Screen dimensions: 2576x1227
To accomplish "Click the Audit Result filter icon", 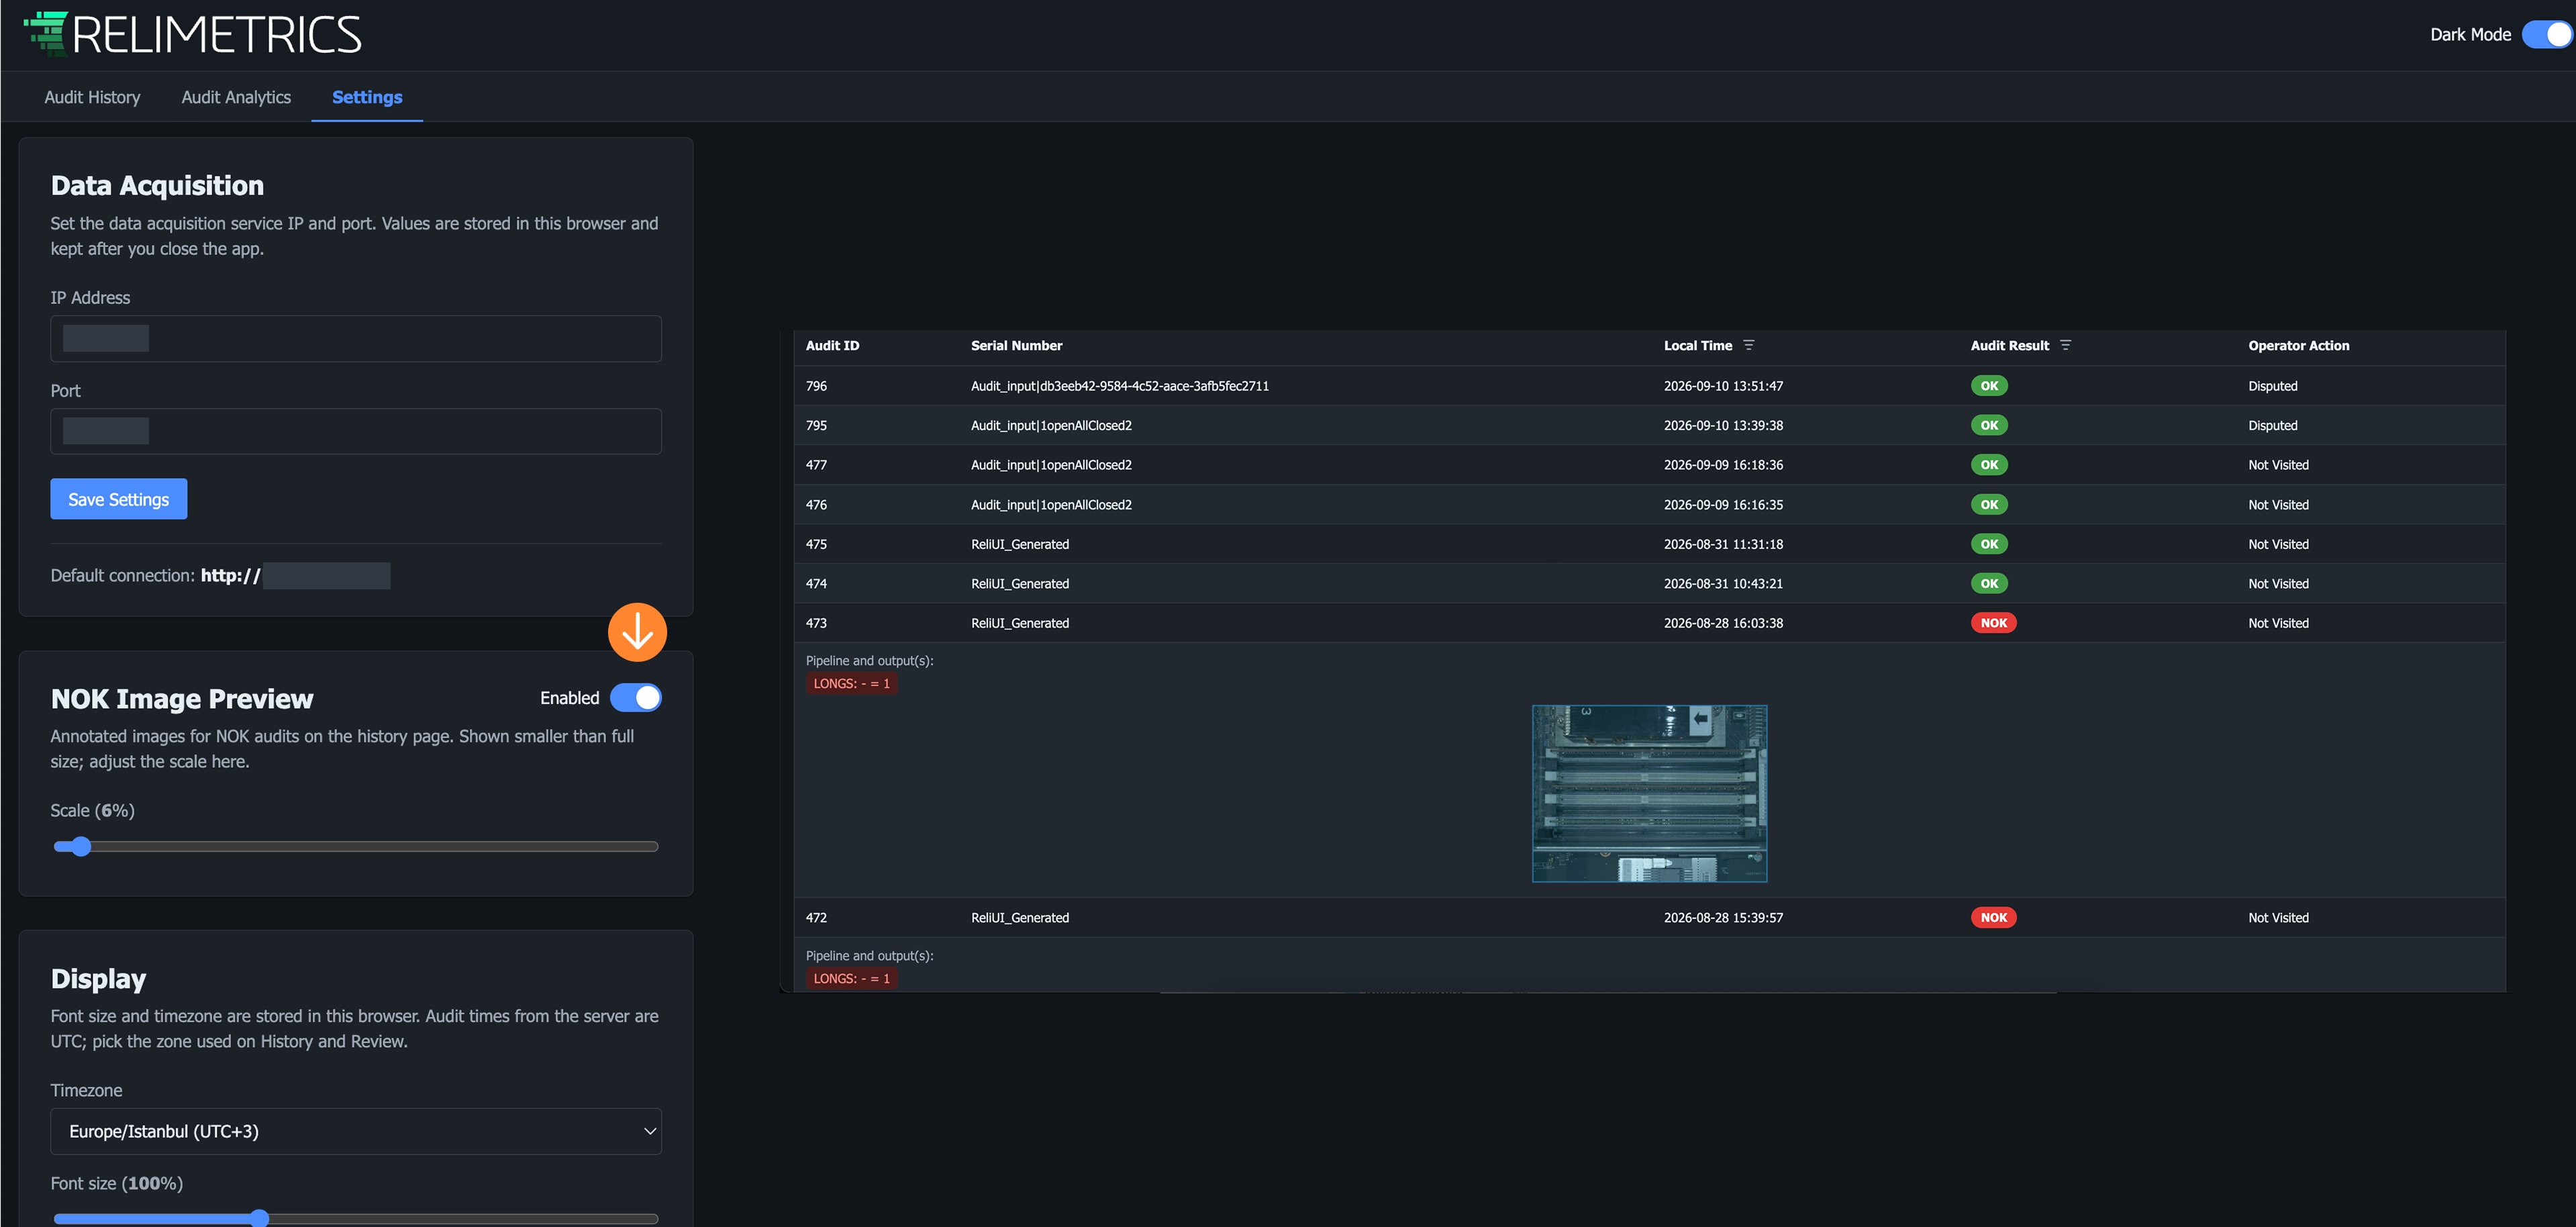I will [x=2065, y=345].
